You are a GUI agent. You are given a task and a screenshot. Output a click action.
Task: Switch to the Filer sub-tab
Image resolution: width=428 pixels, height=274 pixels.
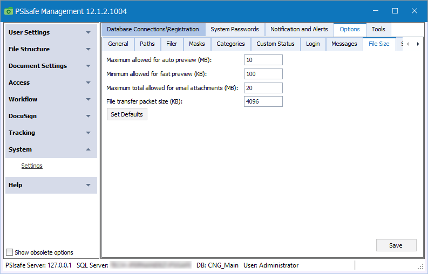pos(172,44)
